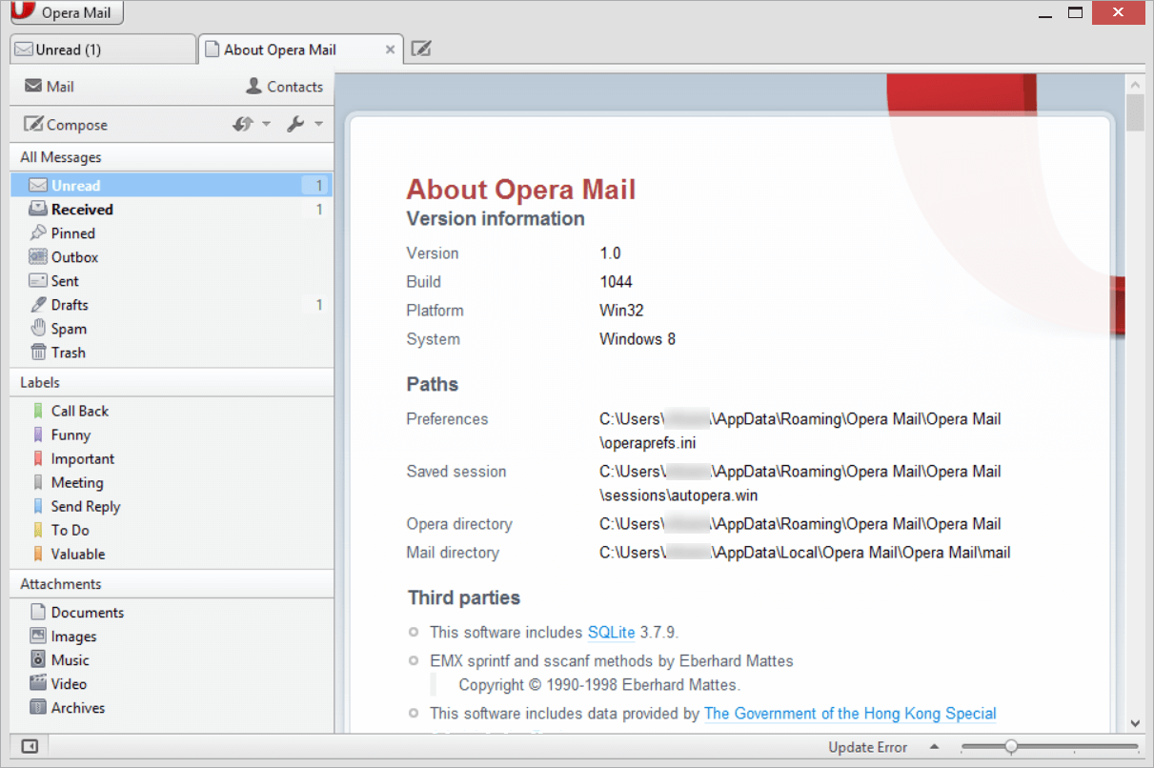The image size is (1154, 768).
Task: Click the green Call Back label flag
Action: [38, 411]
